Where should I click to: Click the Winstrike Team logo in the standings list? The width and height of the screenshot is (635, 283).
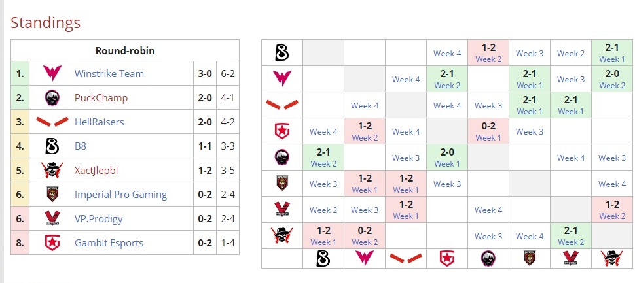click(52, 74)
